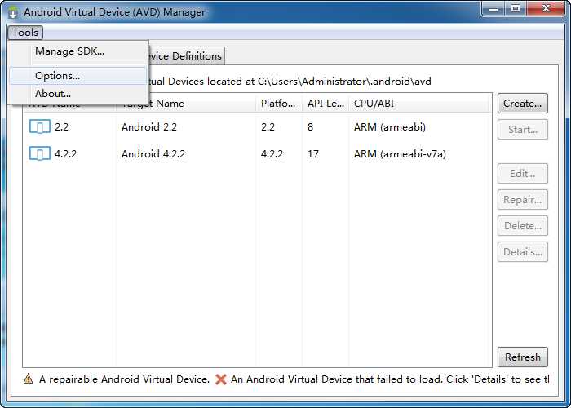Click the Details... button

click(523, 252)
